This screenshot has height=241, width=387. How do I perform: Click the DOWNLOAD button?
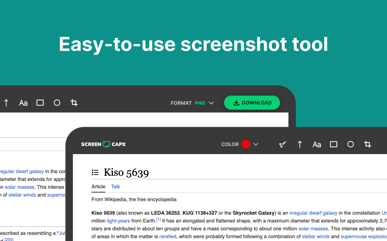point(252,103)
